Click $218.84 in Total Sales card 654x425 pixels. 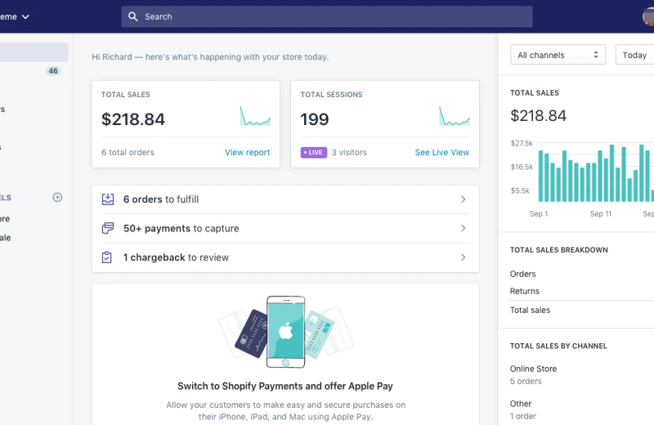pyautogui.click(x=133, y=119)
